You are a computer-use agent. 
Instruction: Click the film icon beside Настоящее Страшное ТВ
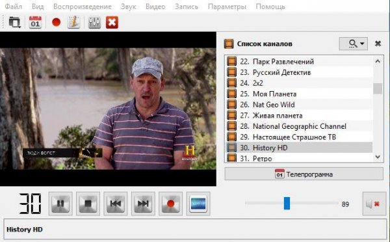pos(231,137)
